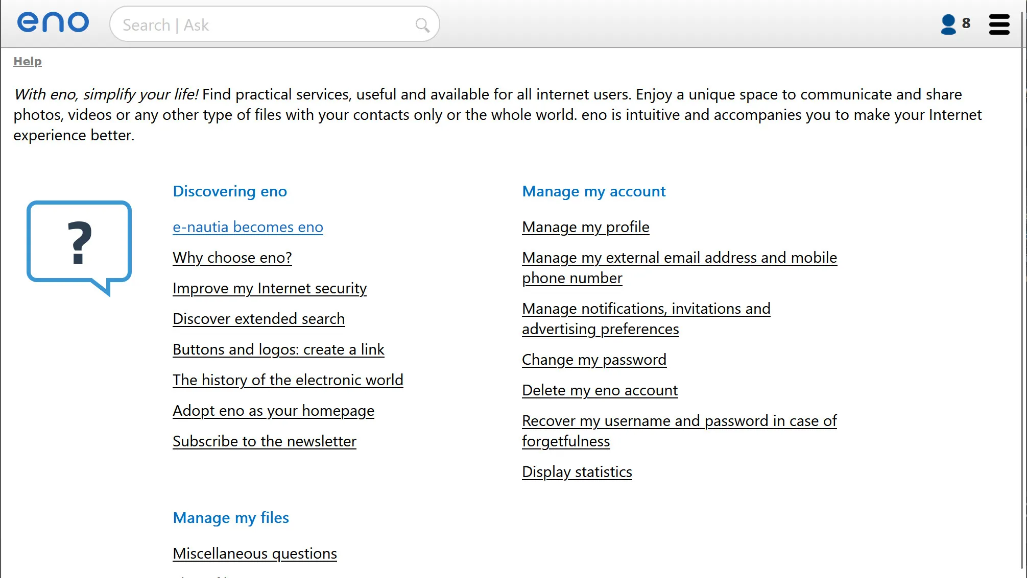Open the Manage my account heading
This screenshot has height=578, width=1027.
point(594,191)
